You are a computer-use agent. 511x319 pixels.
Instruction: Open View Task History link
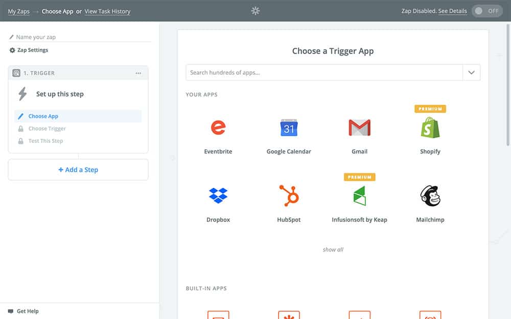107,11
